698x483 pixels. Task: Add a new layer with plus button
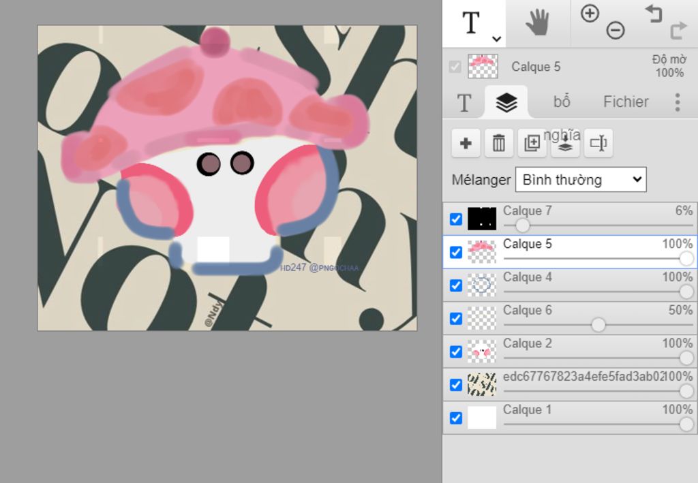point(466,143)
